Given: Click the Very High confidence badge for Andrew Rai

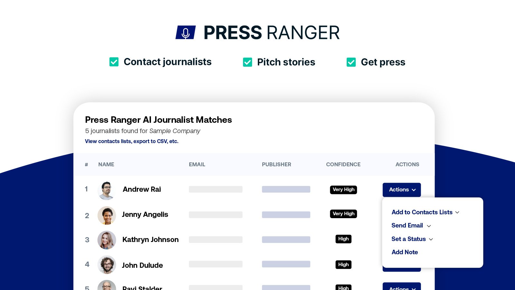Looking at the screenshot, I should [343, 189].
